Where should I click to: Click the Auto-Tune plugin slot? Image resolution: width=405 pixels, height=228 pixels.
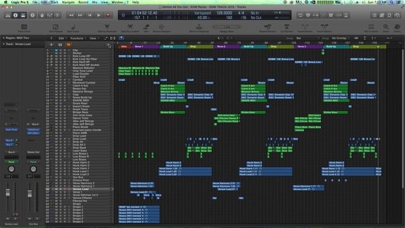click(x=11, y=129)
